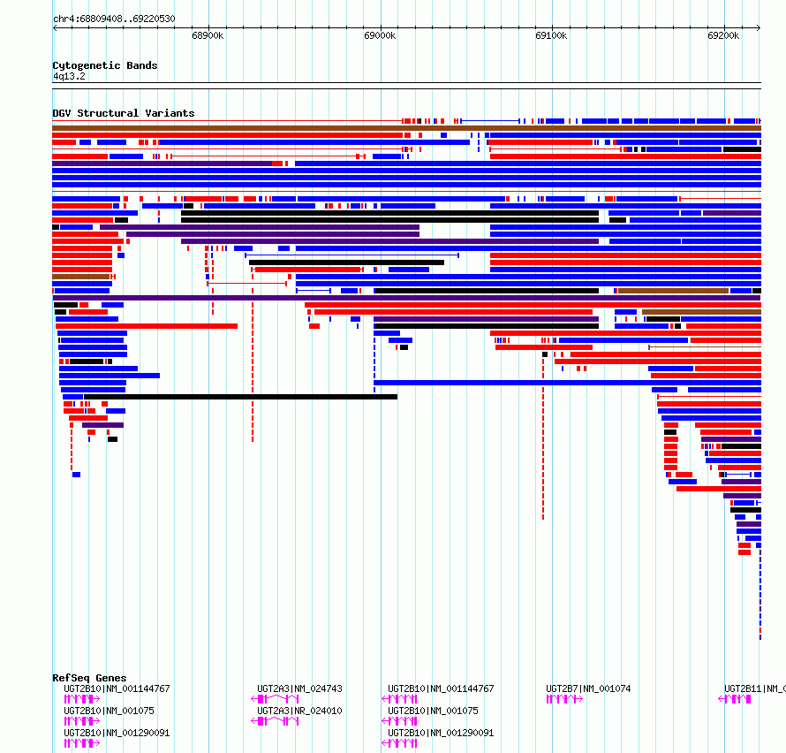Select the Cytogenetic Bands track title
The image size is (786, 753).
(105, 65)
